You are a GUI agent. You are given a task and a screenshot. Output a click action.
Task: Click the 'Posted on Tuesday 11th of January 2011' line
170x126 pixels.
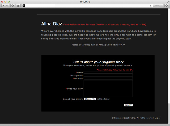pyautogui.click(x=98, y=45)
